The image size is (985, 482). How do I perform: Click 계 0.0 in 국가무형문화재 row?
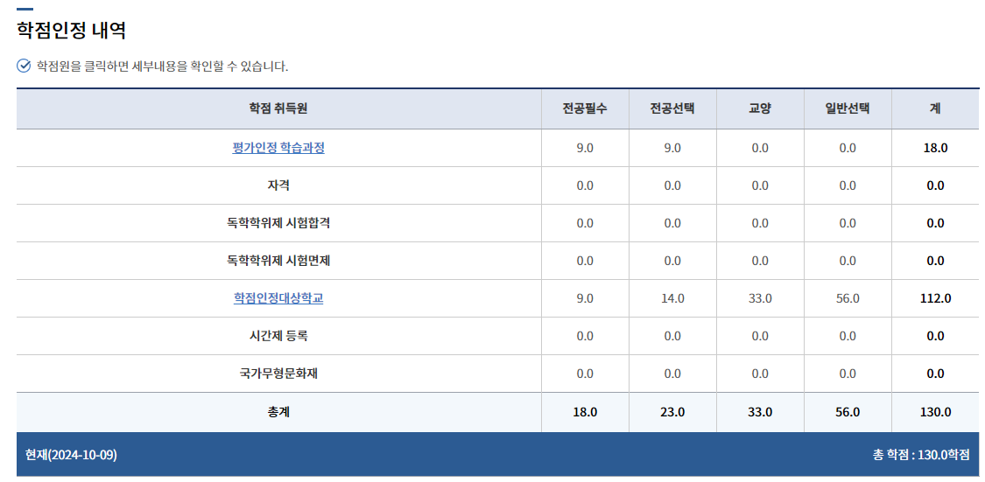click(935, 374)
